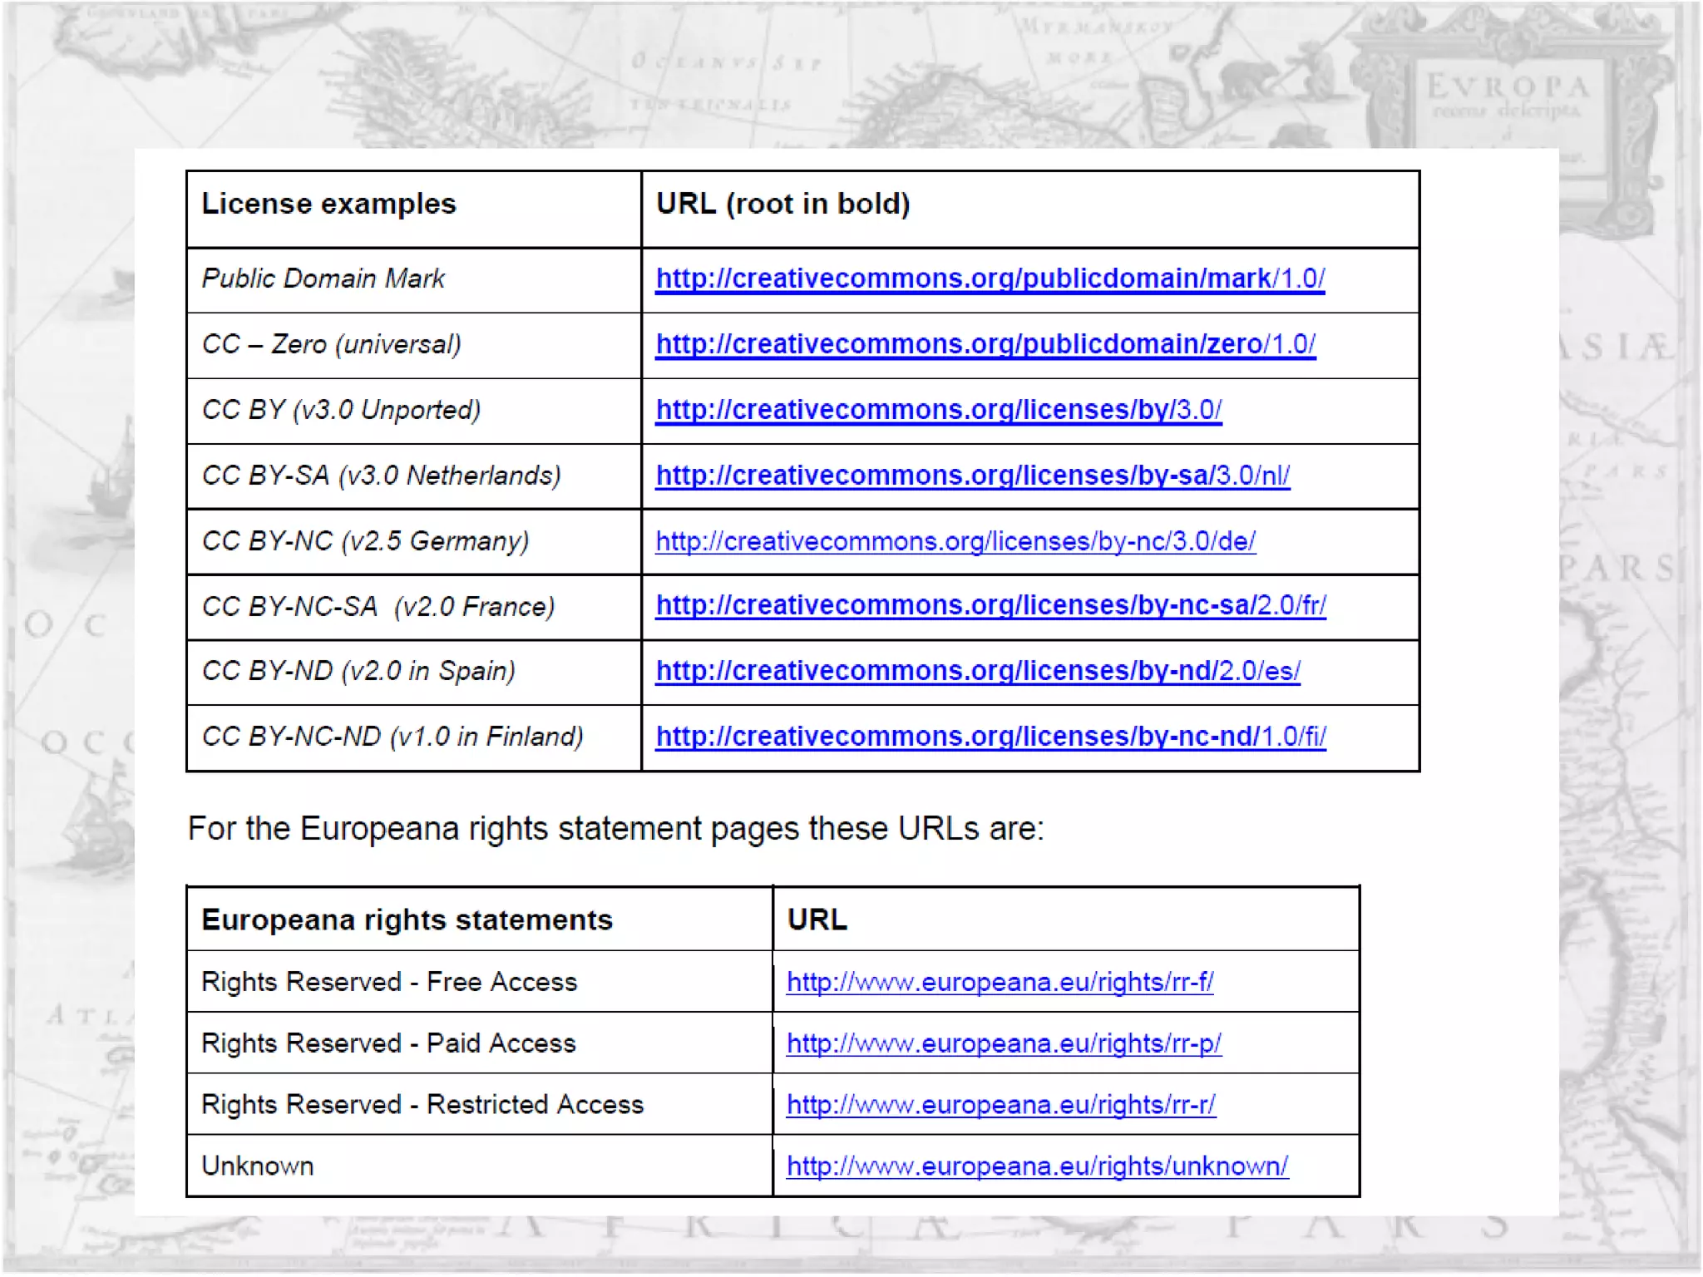Click the europeana rights rr-p URL

[1003, 1044]
